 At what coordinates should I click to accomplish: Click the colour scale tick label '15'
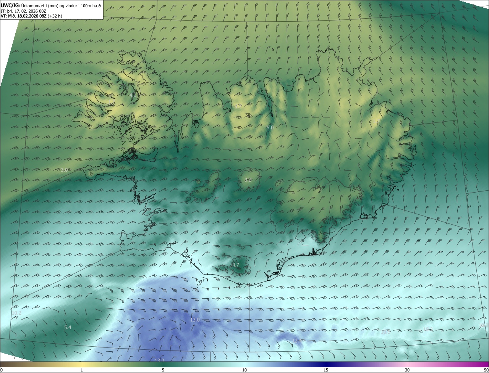click(326, 370)
